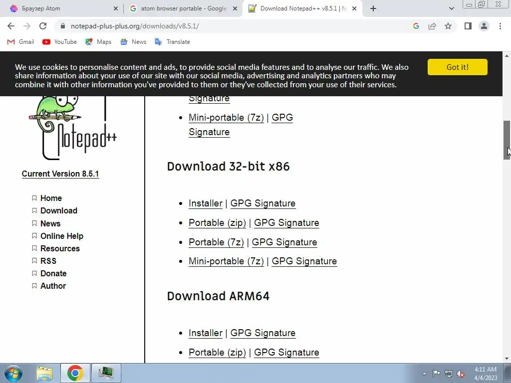Image resolution: width=511 pixels, height=383 pixels.
Task: Click the vertical scrollbar thumb
Action: 507,140
